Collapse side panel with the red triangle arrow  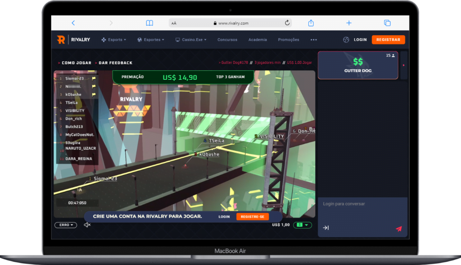click(x=404, y=65)
